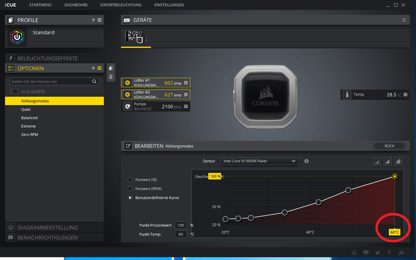Click the Lüfter #1 fan icon
This screenshot has height=260, width=416.
click(127, 83)
